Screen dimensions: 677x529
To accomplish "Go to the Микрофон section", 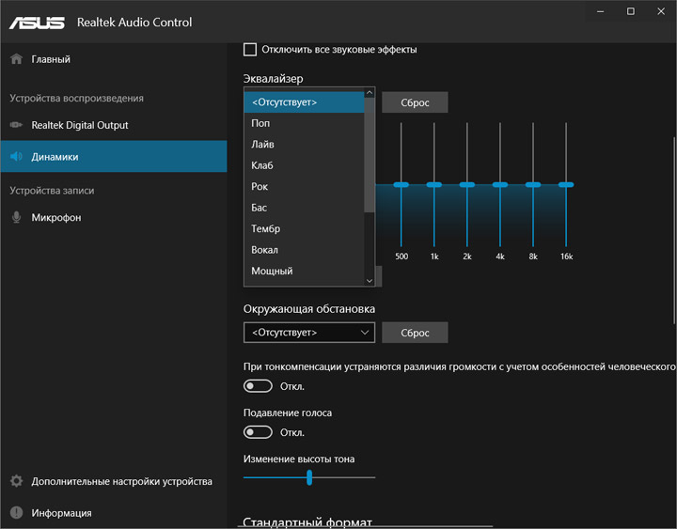I will tap(55, 217).
